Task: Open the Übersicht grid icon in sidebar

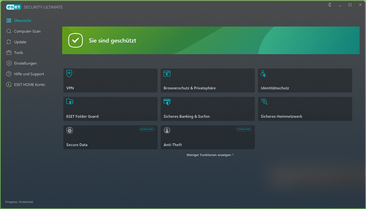Action: click(9, 20)
